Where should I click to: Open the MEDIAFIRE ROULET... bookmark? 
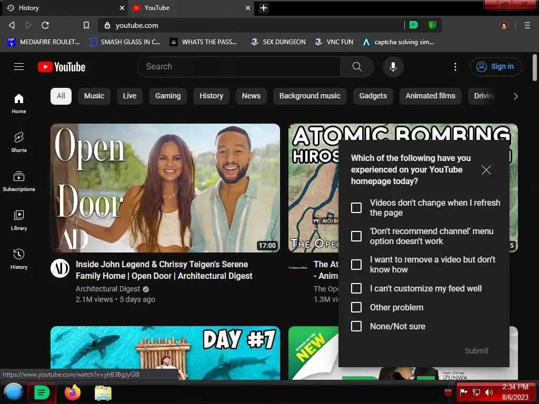coord(44,42)
